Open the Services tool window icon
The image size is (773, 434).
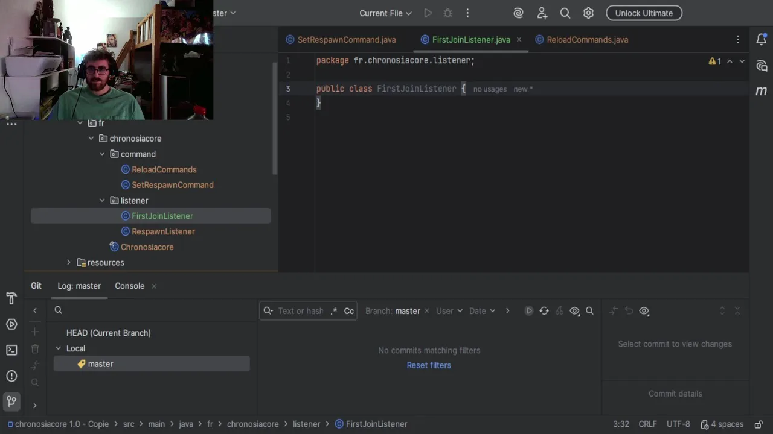(x=11, y=324)
